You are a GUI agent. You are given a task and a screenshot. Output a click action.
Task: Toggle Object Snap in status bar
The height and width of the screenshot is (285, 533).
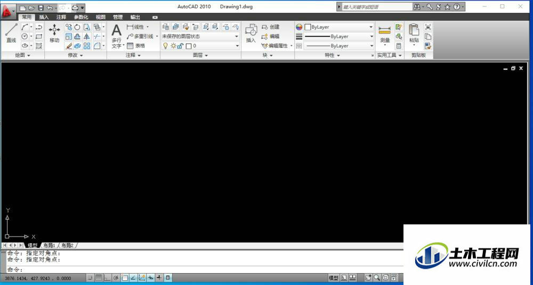125,278
